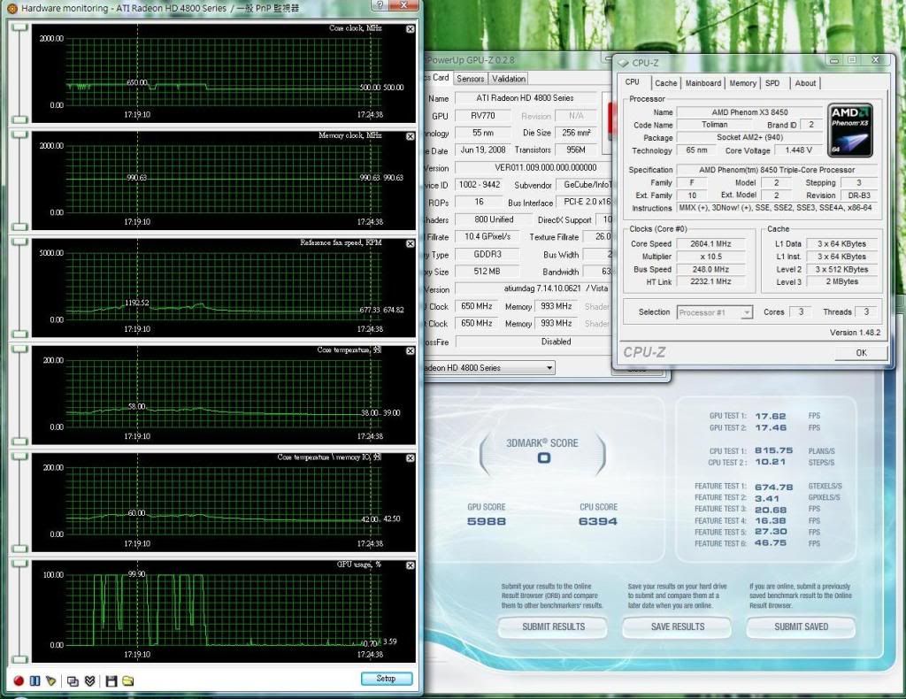Select the CPU tab in CPU-Z
The width and height of the screenshot is (906, 699).
pos(633,82)
